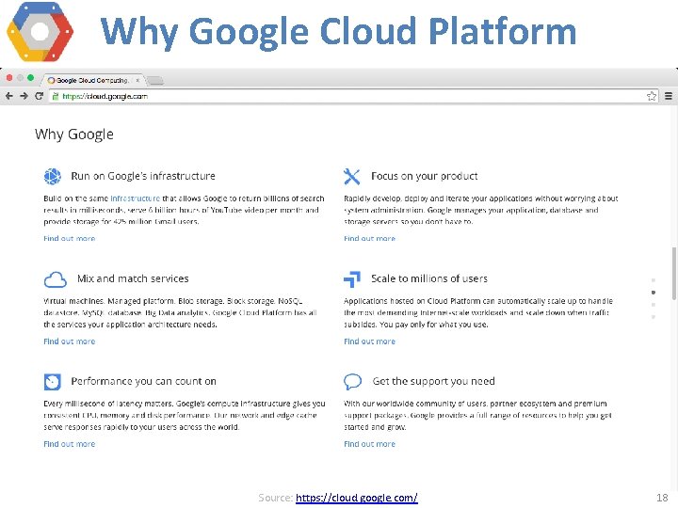This screenshot has height=508, width=678.
Task: Click the tools icon beside Focus on your product
Action: [351, 176]
